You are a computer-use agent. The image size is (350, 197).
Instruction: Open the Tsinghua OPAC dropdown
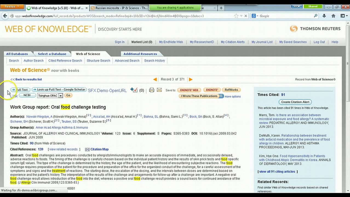click(x=61, y=95)
